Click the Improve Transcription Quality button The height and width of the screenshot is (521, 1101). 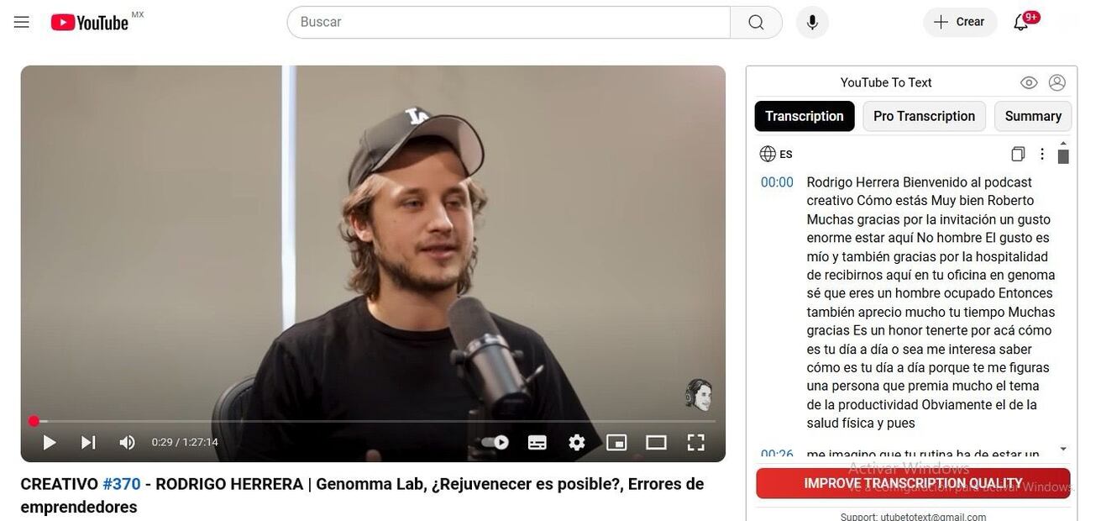(913, 483)
